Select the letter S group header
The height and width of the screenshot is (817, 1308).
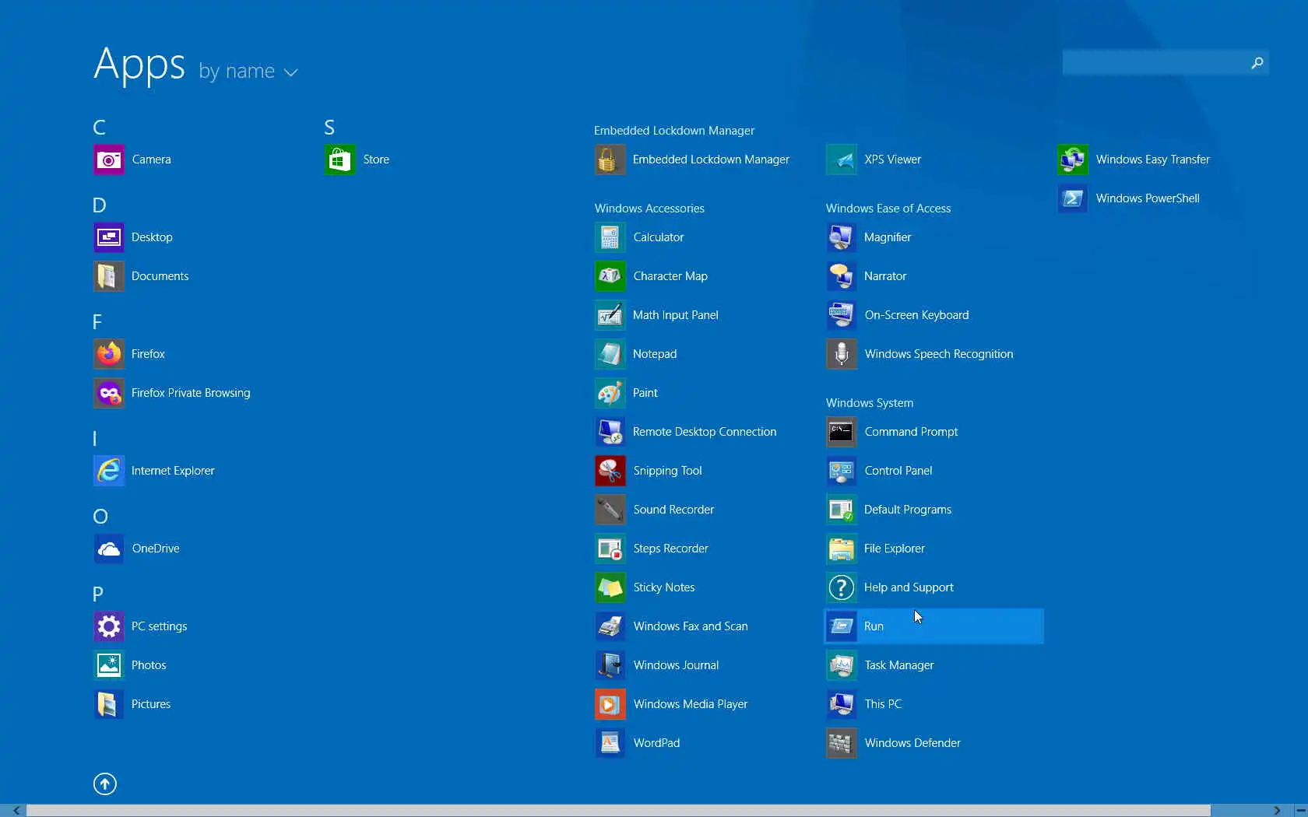pos(329,128)
